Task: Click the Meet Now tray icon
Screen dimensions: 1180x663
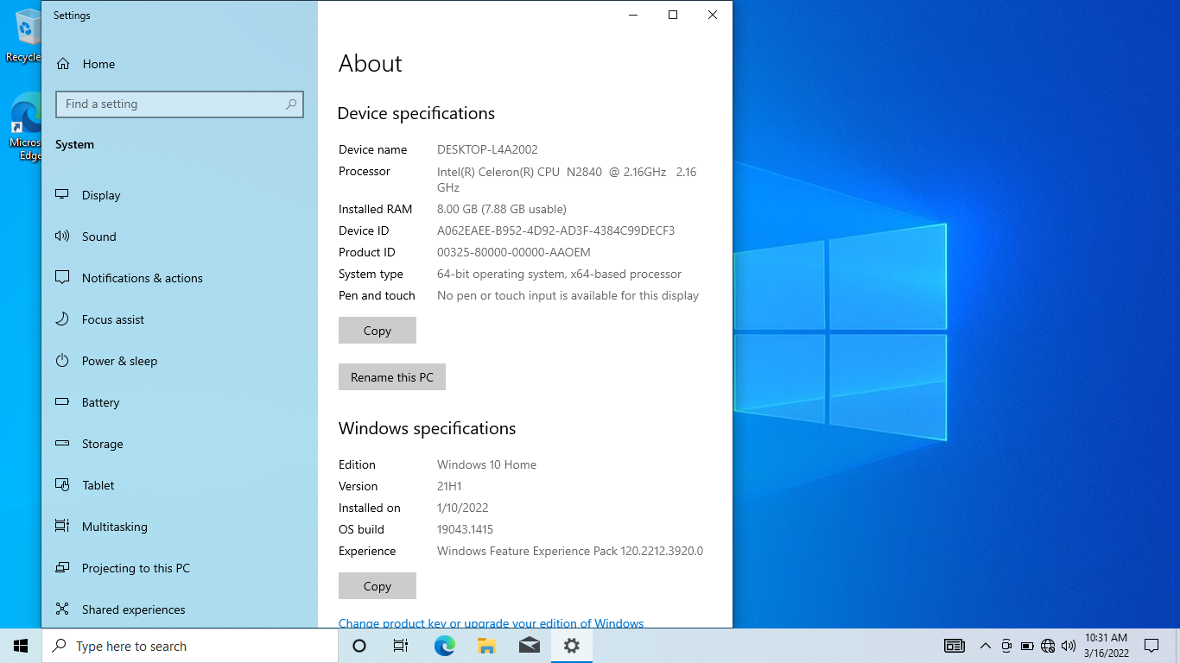Action: [1006, 646]
